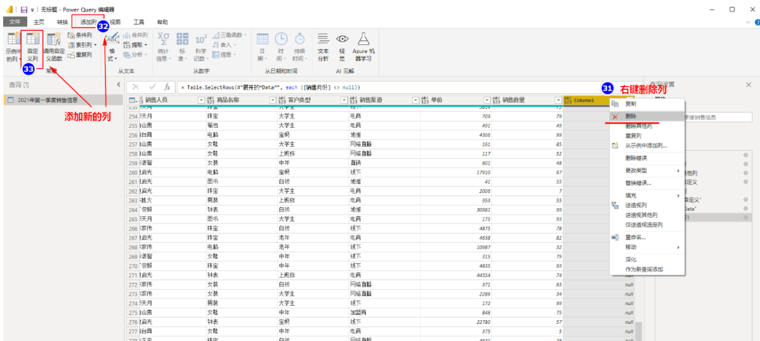
Task: Switch to the 转换 (Transform) tab
Action: coord(62,22)
